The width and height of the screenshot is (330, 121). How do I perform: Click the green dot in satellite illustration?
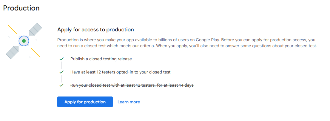24,41
